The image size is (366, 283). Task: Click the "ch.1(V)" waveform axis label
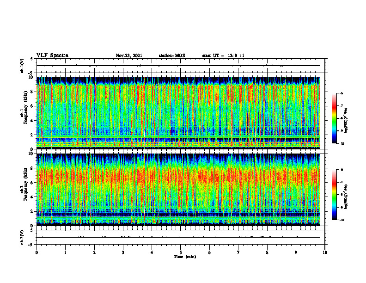pyautogui.click(x=22, y=66)
